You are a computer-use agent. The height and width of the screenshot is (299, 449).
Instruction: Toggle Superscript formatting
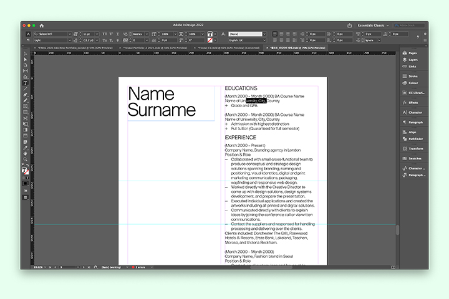111,34
